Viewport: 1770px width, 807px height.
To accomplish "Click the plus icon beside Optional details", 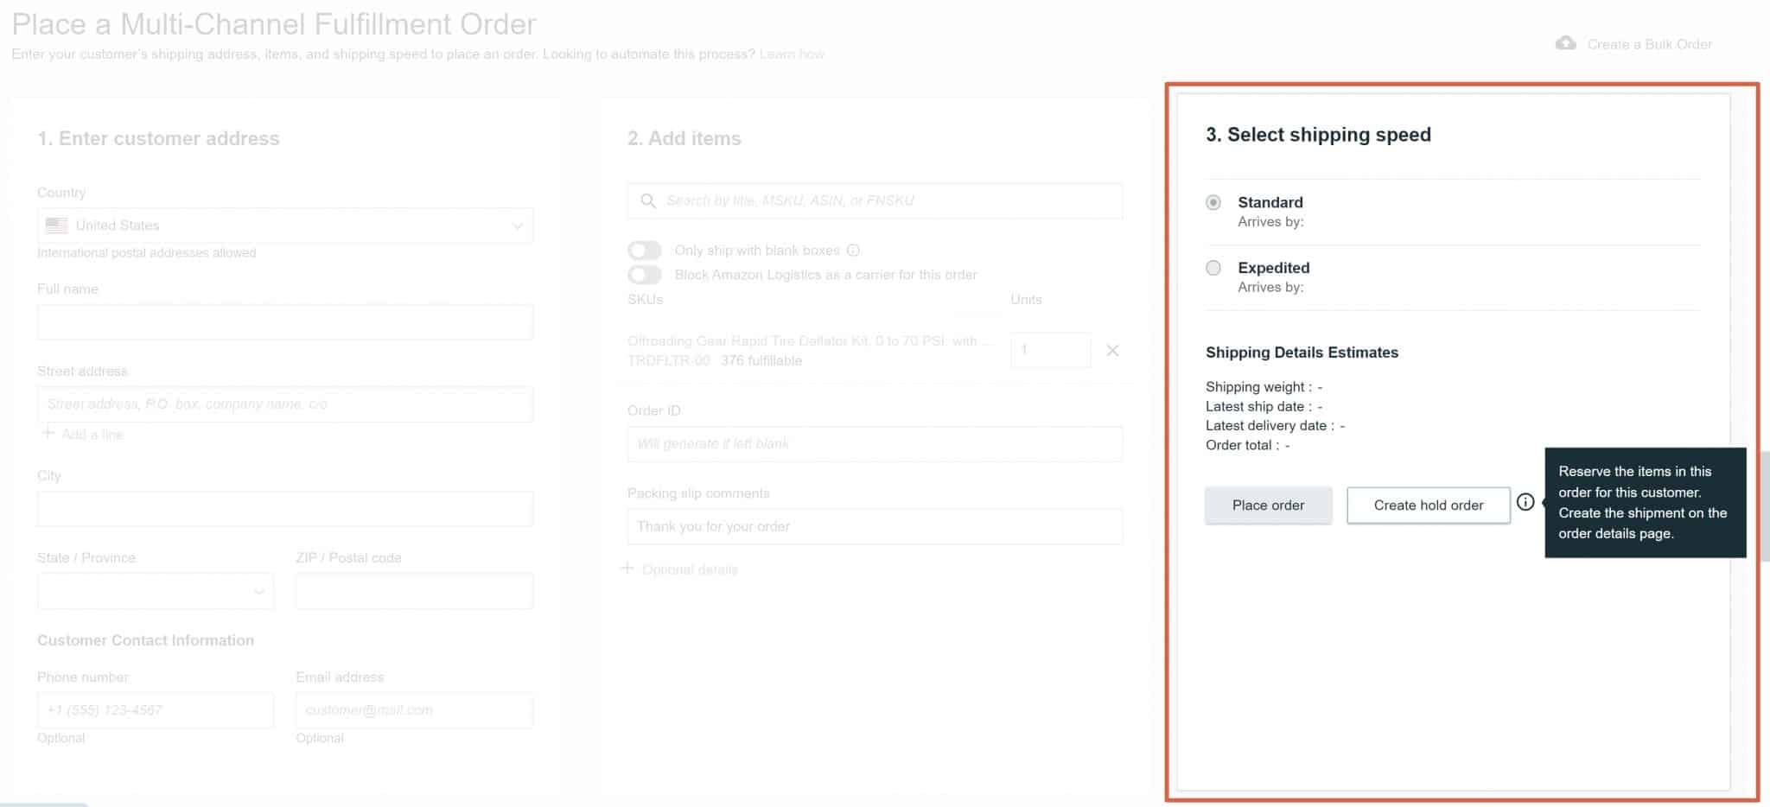I will 627,569.
